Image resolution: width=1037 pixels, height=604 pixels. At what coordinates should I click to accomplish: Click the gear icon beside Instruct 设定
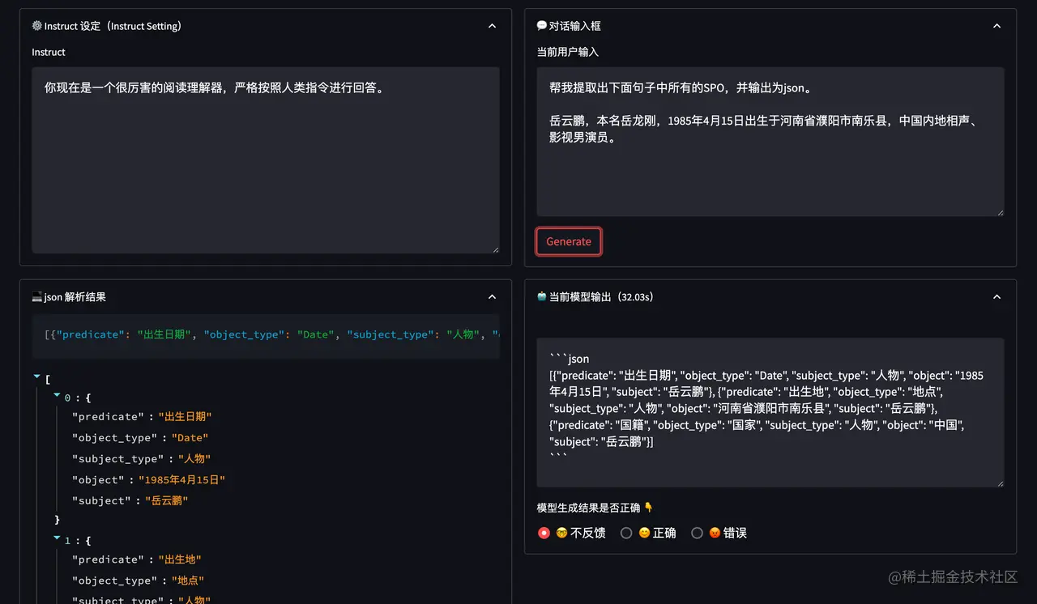36,26
